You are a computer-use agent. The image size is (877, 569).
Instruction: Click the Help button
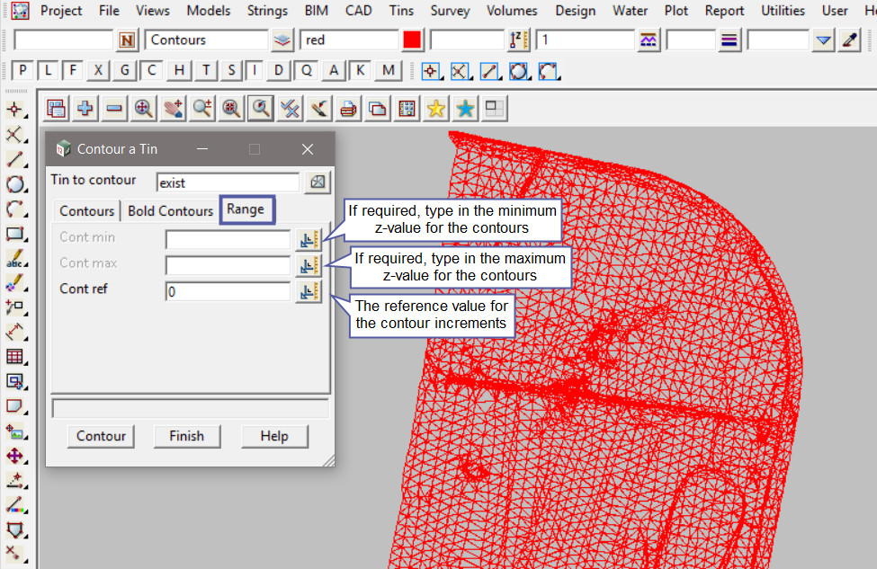[274, 436]
